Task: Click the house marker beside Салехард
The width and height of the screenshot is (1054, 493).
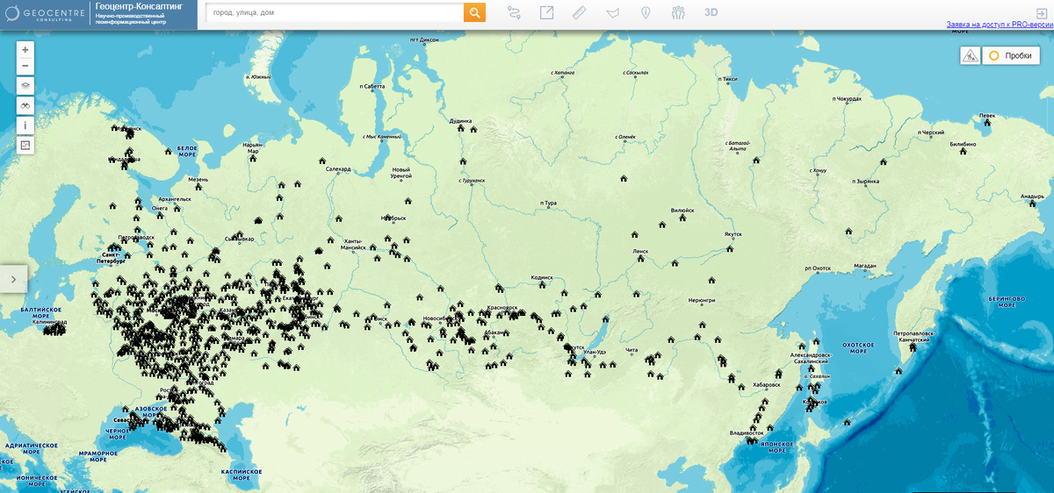Action: [x=321, y=161]
